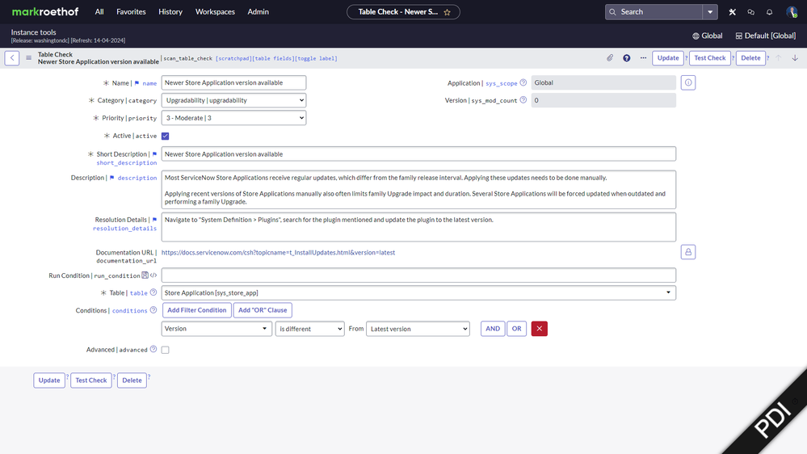
Task: Open the run condition script editor icon
Action: (x=153, y=275)
